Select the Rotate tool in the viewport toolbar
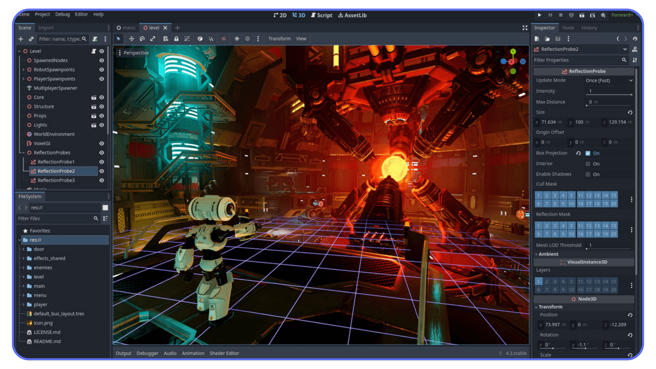 (x=142, y=39)
